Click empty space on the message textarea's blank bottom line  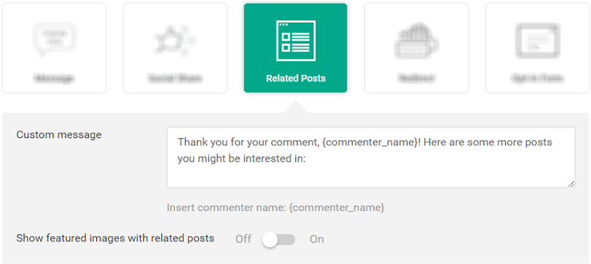tap(371, 175)
